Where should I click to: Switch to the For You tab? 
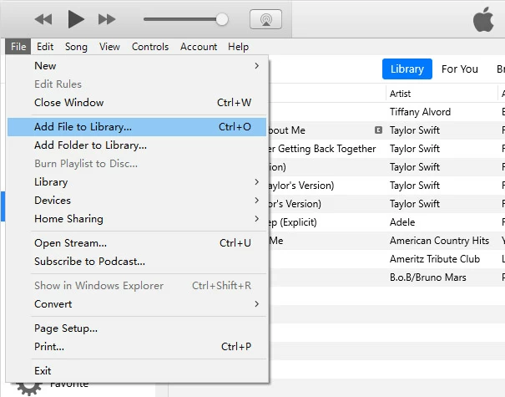(460, 69)
